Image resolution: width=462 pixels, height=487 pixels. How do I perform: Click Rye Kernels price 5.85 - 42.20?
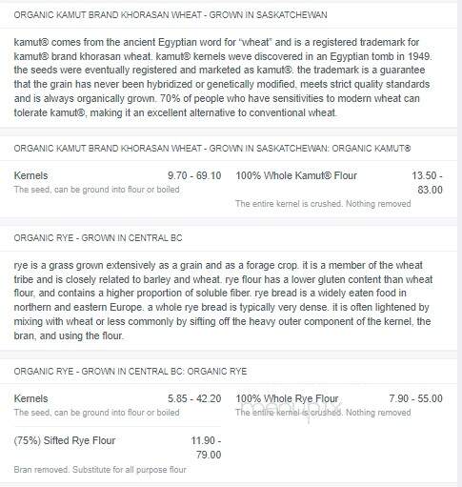(194, 398)
